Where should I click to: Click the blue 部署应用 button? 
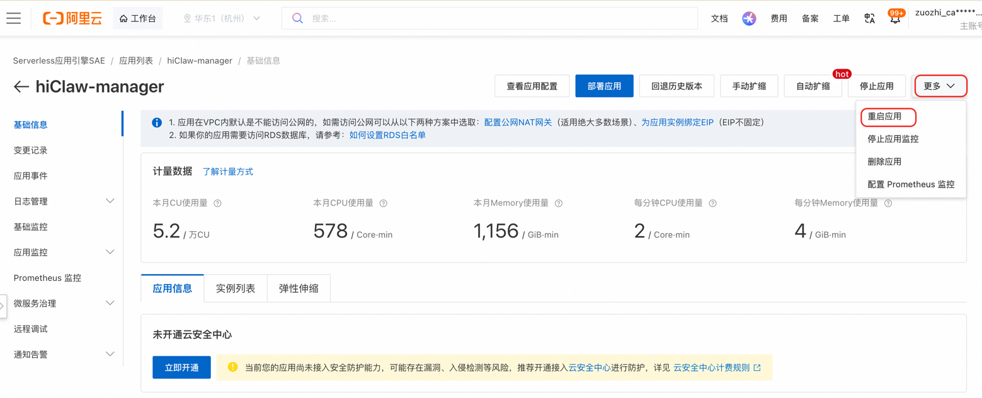pos(604,86)
